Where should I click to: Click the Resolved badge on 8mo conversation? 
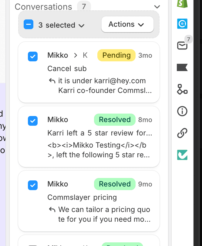click(114, 120)
